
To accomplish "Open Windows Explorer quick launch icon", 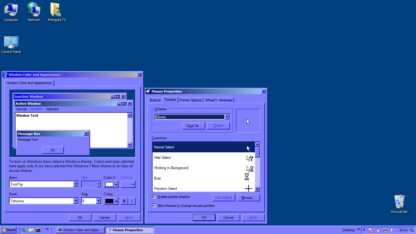I will tap(31, 230).
